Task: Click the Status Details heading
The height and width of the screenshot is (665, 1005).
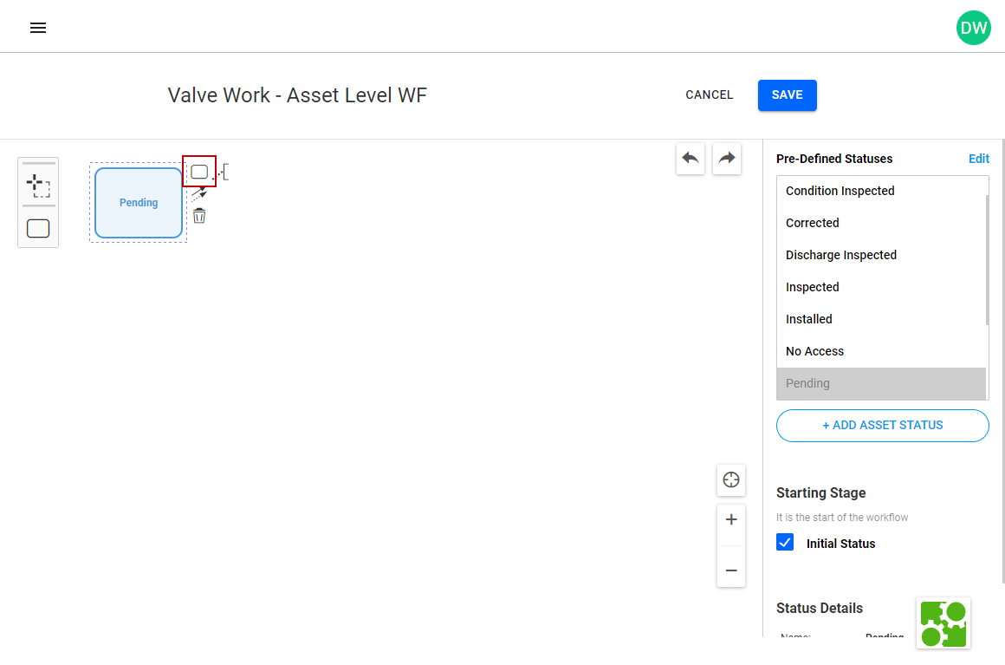Action: 819,608
